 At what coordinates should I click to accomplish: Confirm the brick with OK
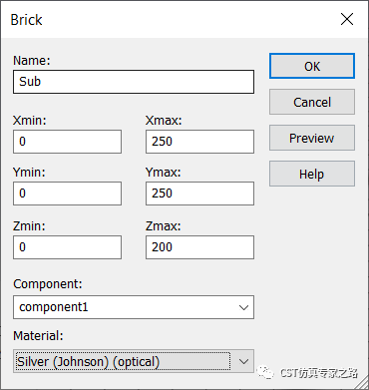[312, 66]
